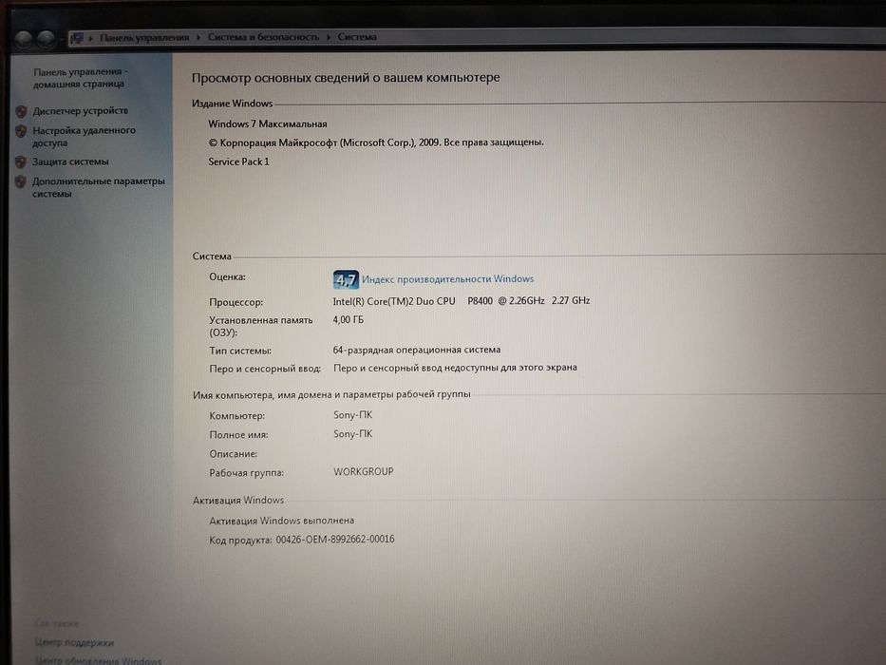Open Защита системы link
The height and width of the screenshot is (665, 886).
pos(70,161)
